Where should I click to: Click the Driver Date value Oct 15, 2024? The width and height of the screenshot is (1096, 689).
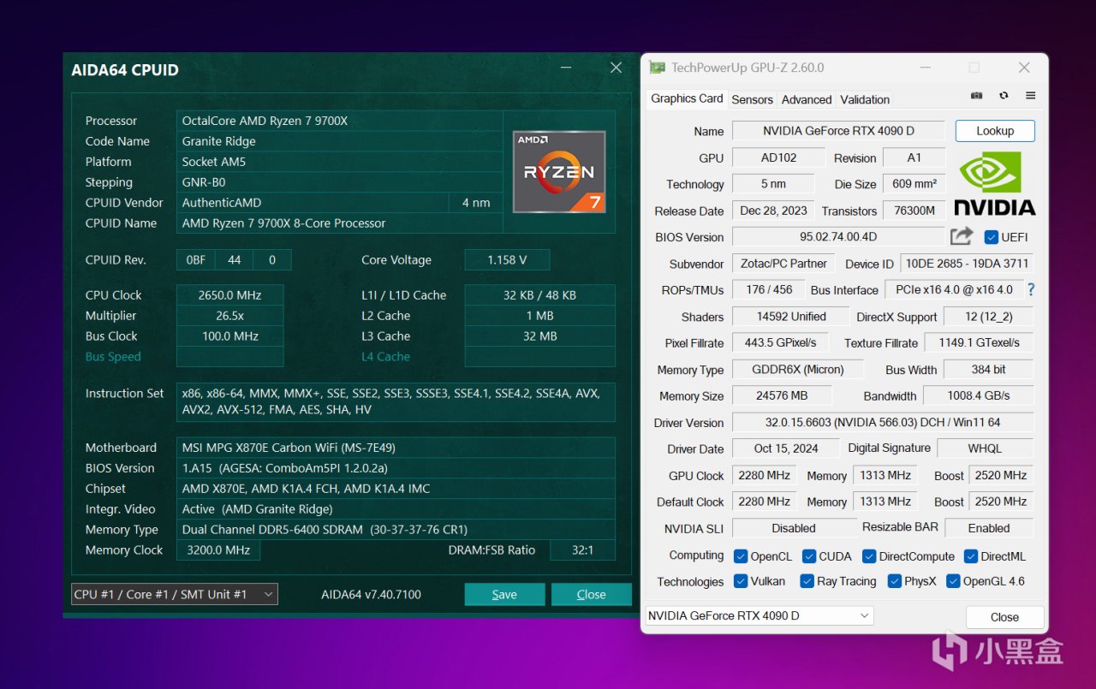pyautogui.click(x=786, y=448)
